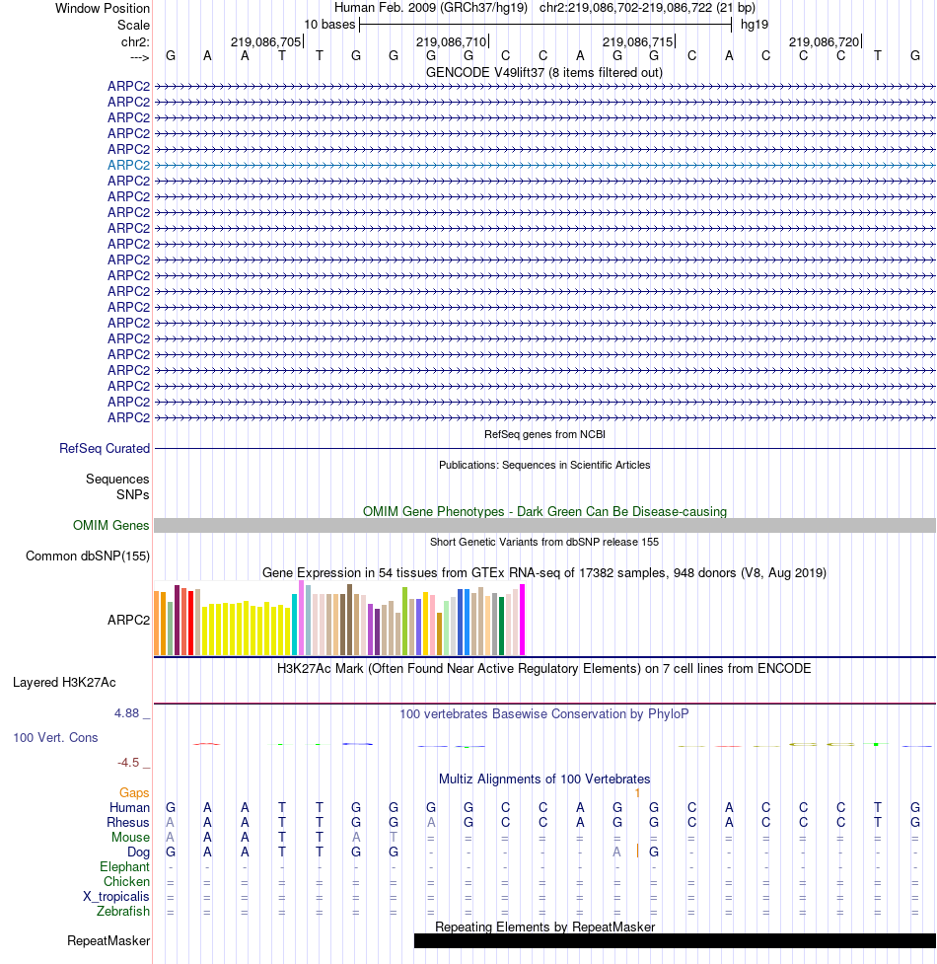
Task: Open the RefSeq genes from NCBI title
Action: [x=544, y=434]
